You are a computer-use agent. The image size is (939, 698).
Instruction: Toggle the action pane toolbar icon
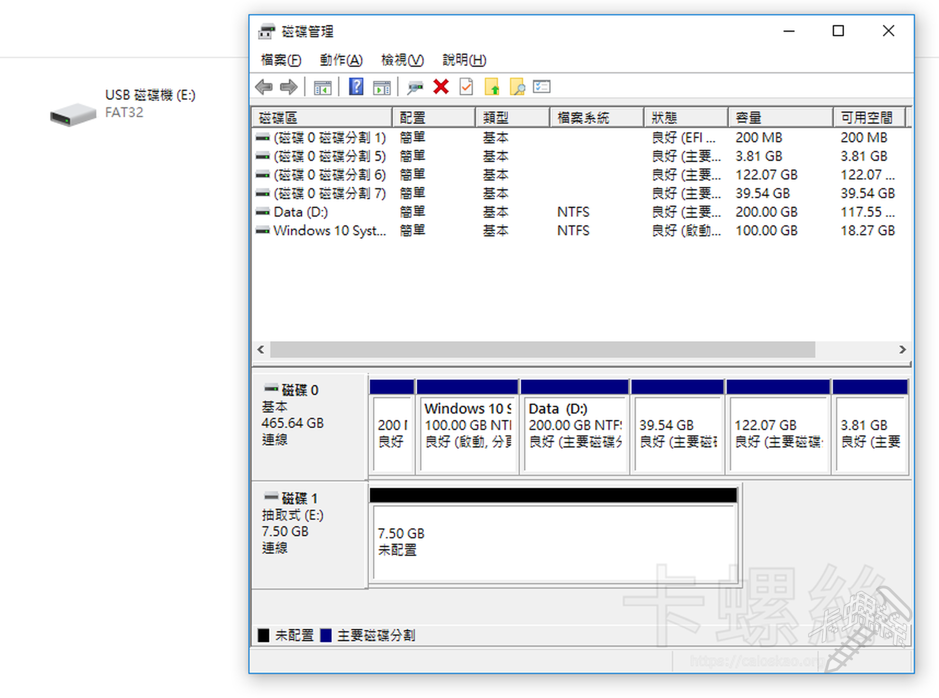click(x=381, y=87)
